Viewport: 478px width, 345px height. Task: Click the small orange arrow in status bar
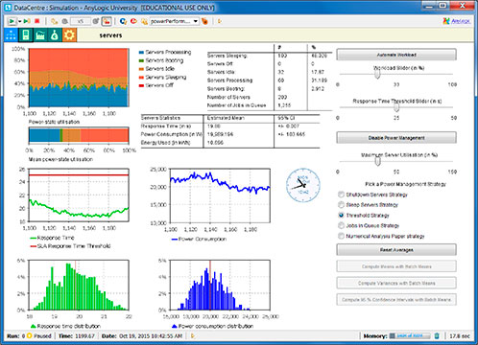pyautogui.click(x=192, y=335)
